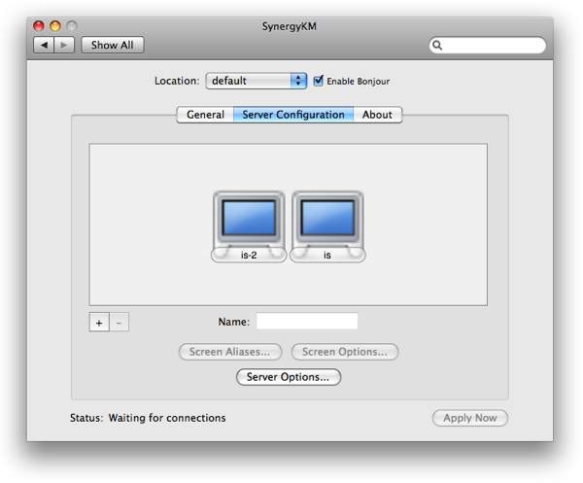
Task: Open the Location default dropdown
Action: [x=257, y=81]
